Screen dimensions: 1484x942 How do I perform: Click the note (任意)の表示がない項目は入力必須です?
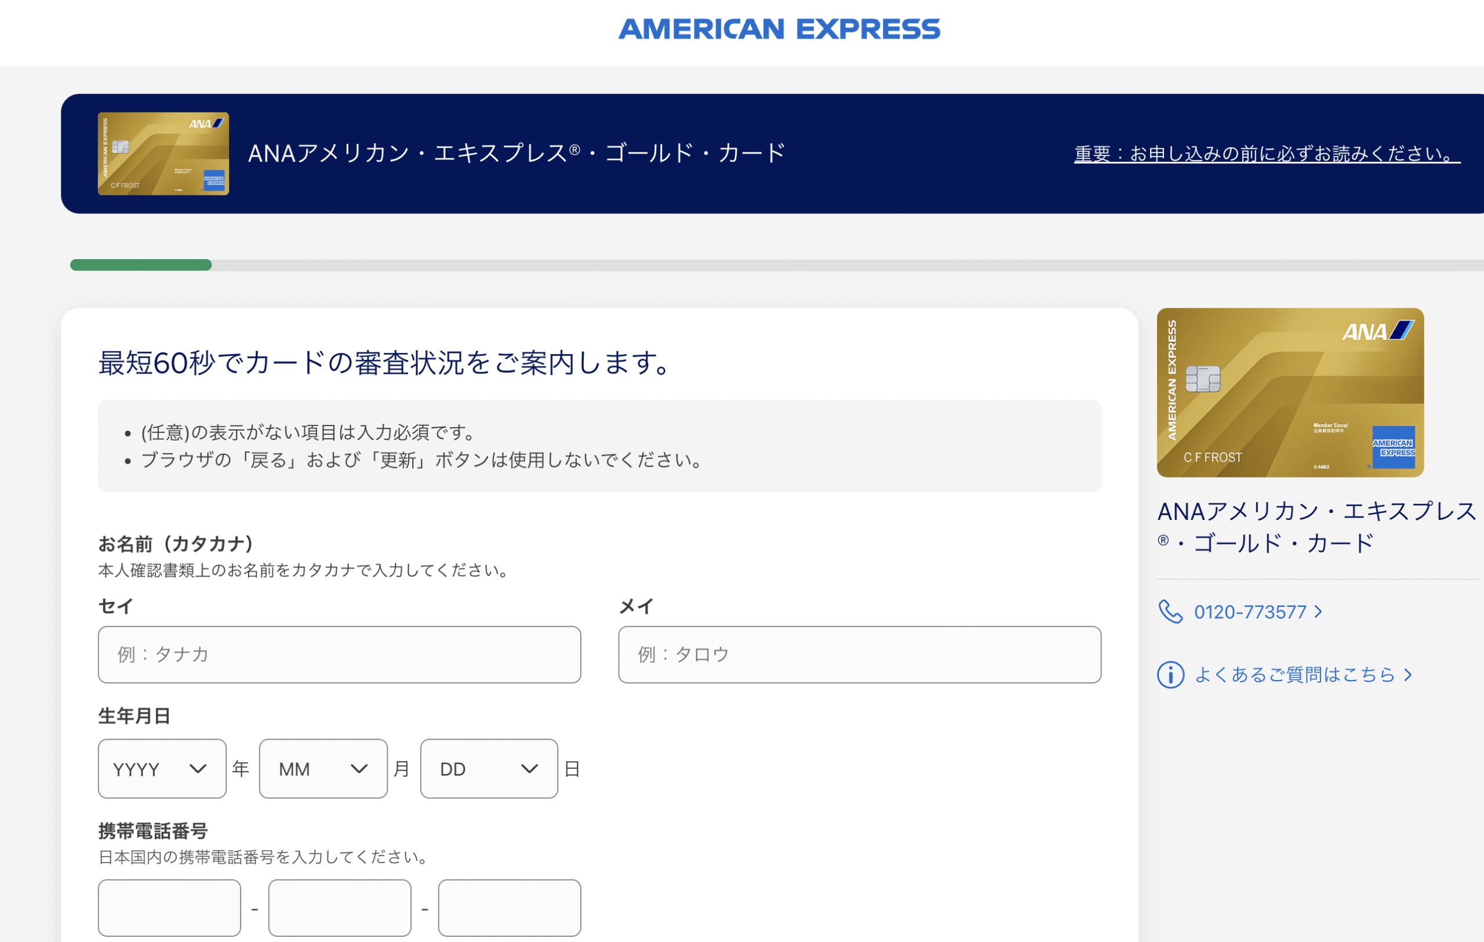(x=310, y=432)
